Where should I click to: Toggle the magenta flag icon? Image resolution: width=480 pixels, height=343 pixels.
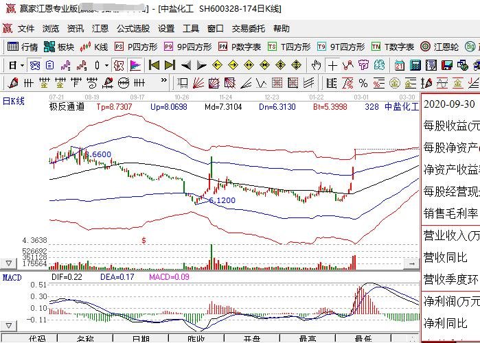tap(135, 65)
